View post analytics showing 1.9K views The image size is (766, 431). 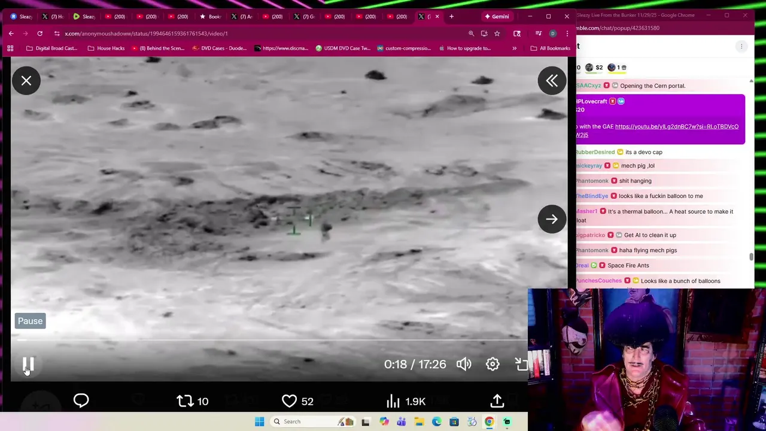tap(406, 401)
